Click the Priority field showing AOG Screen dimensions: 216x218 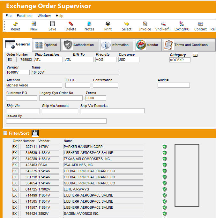pos(106,60)
